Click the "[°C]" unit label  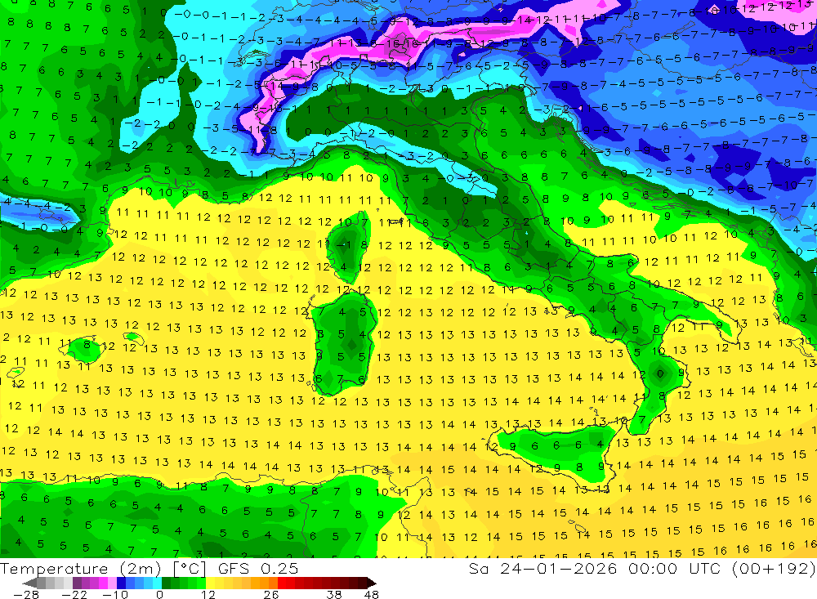(x=190, y=569)
